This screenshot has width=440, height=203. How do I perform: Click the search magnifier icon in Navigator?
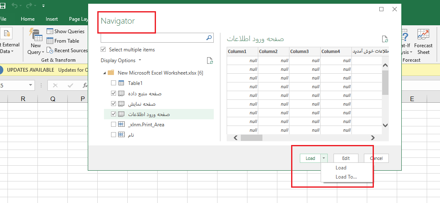[209, 37]
